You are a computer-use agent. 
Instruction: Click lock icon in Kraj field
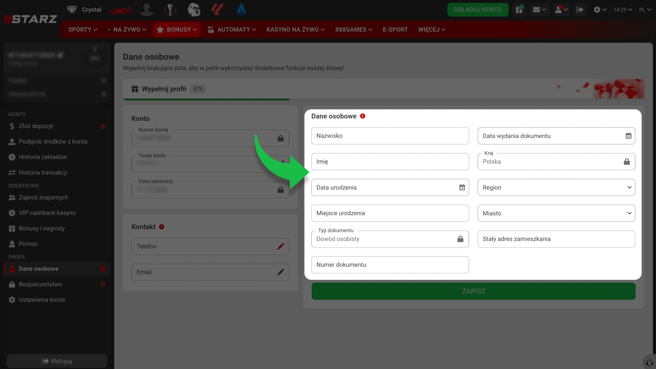point(627,162)
